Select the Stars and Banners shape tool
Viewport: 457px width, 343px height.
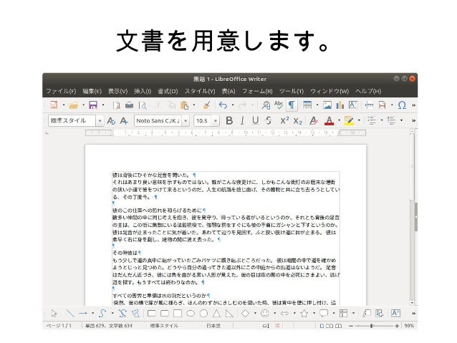click(304, 314)
